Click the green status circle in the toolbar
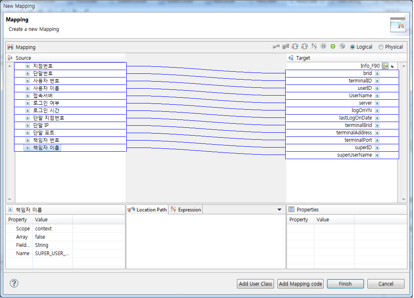This screenshot has width=414, height=298. point(333,47)
